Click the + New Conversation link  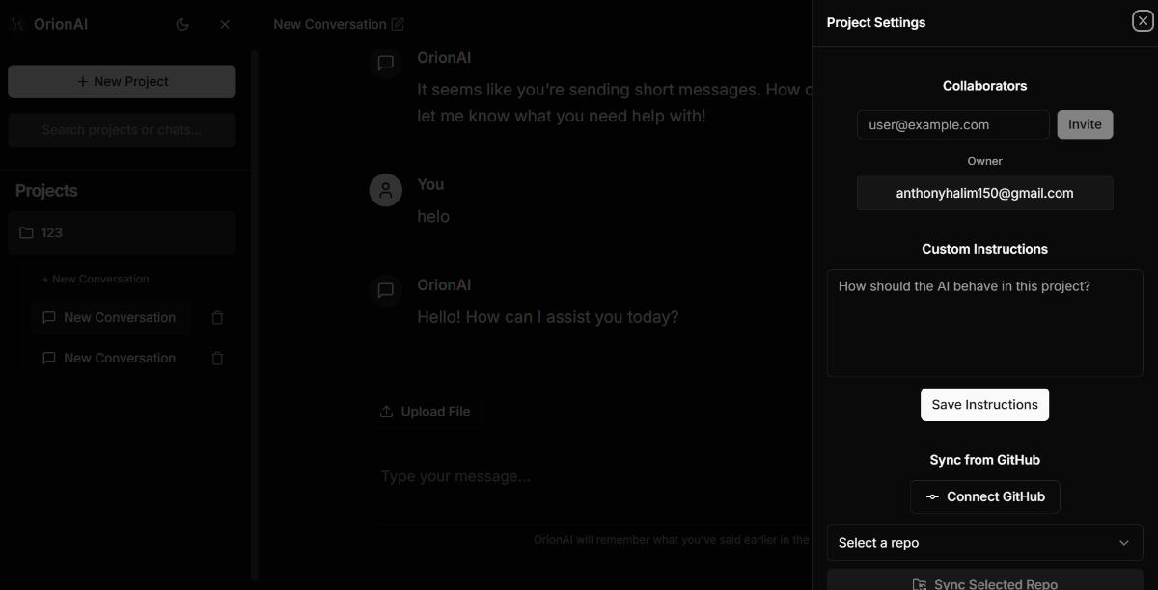pyautogui.click(x=96, y=279)
